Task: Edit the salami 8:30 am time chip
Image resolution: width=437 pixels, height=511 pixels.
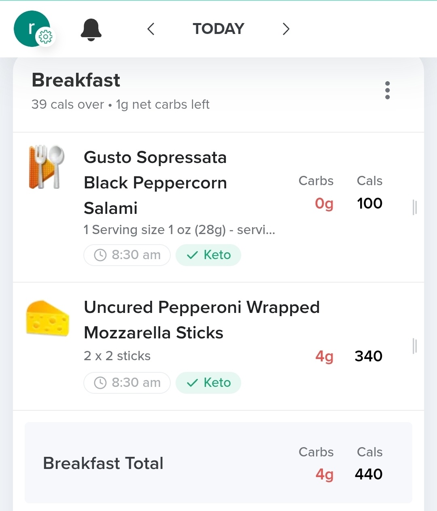Action: [x=127, y=255]
